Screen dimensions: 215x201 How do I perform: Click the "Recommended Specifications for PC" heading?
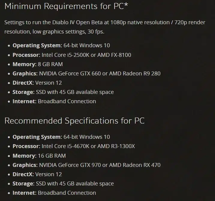coord(74,121)
